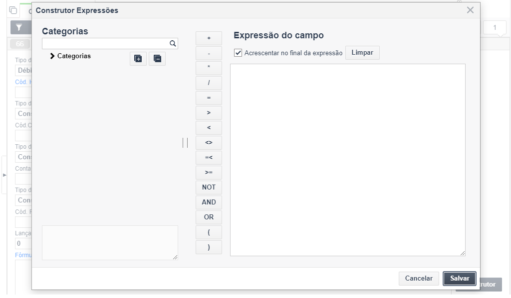The image size is (511, 298).
Task: Click the Categorias tree label
Action: click(x=74, y=56)
